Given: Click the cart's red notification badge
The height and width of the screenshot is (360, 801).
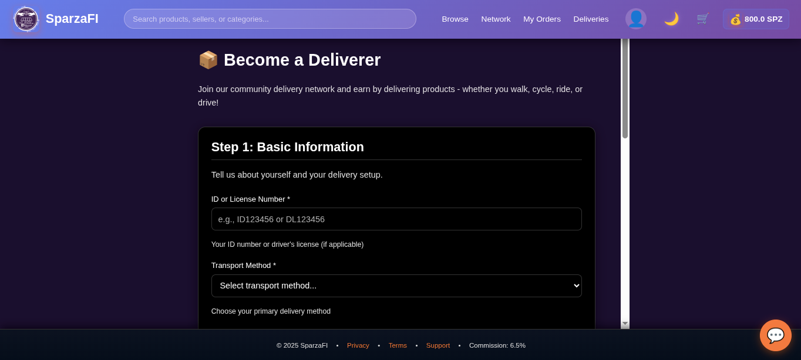Looking at the screenshot, I should [708, 13].
